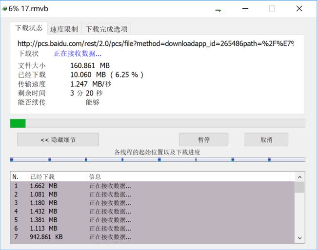The image size is (317, 250).
Task: Click remaining time 3 分 20 秒
Action: [86, 93]
